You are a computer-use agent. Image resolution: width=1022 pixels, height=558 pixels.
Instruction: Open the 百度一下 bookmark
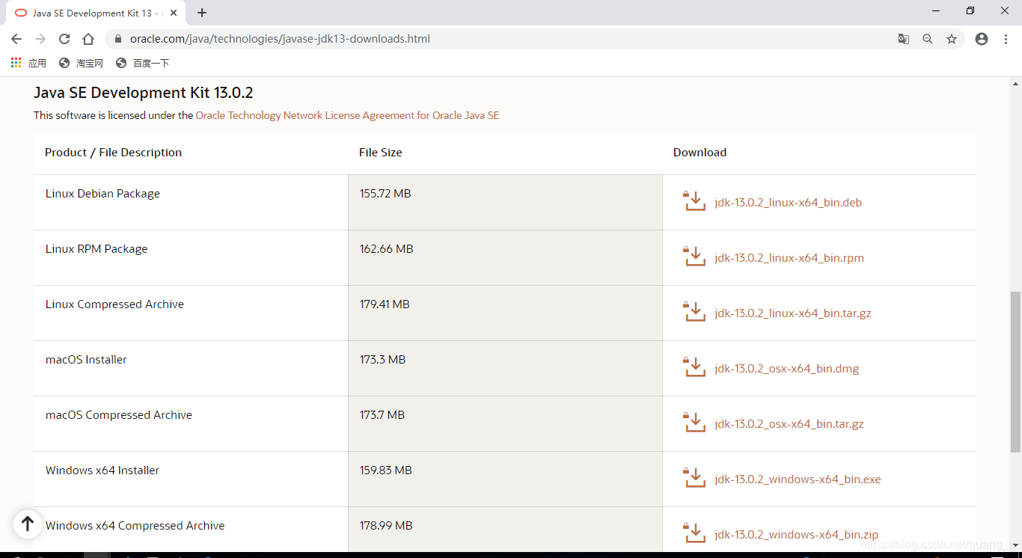click(142, 63)
